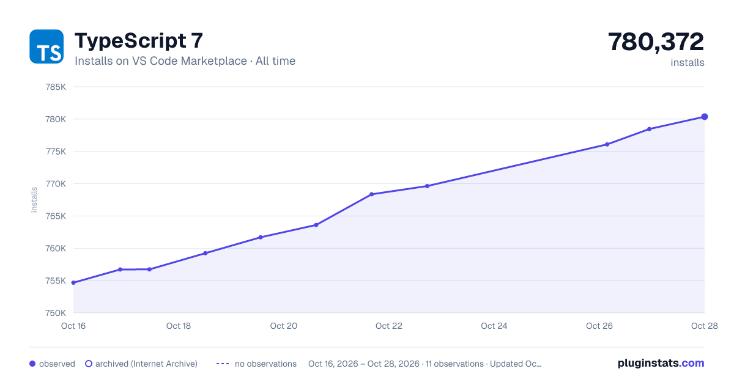Click the 755K y-axis label
The image size is (734, 385).
[x=56, y=281]
